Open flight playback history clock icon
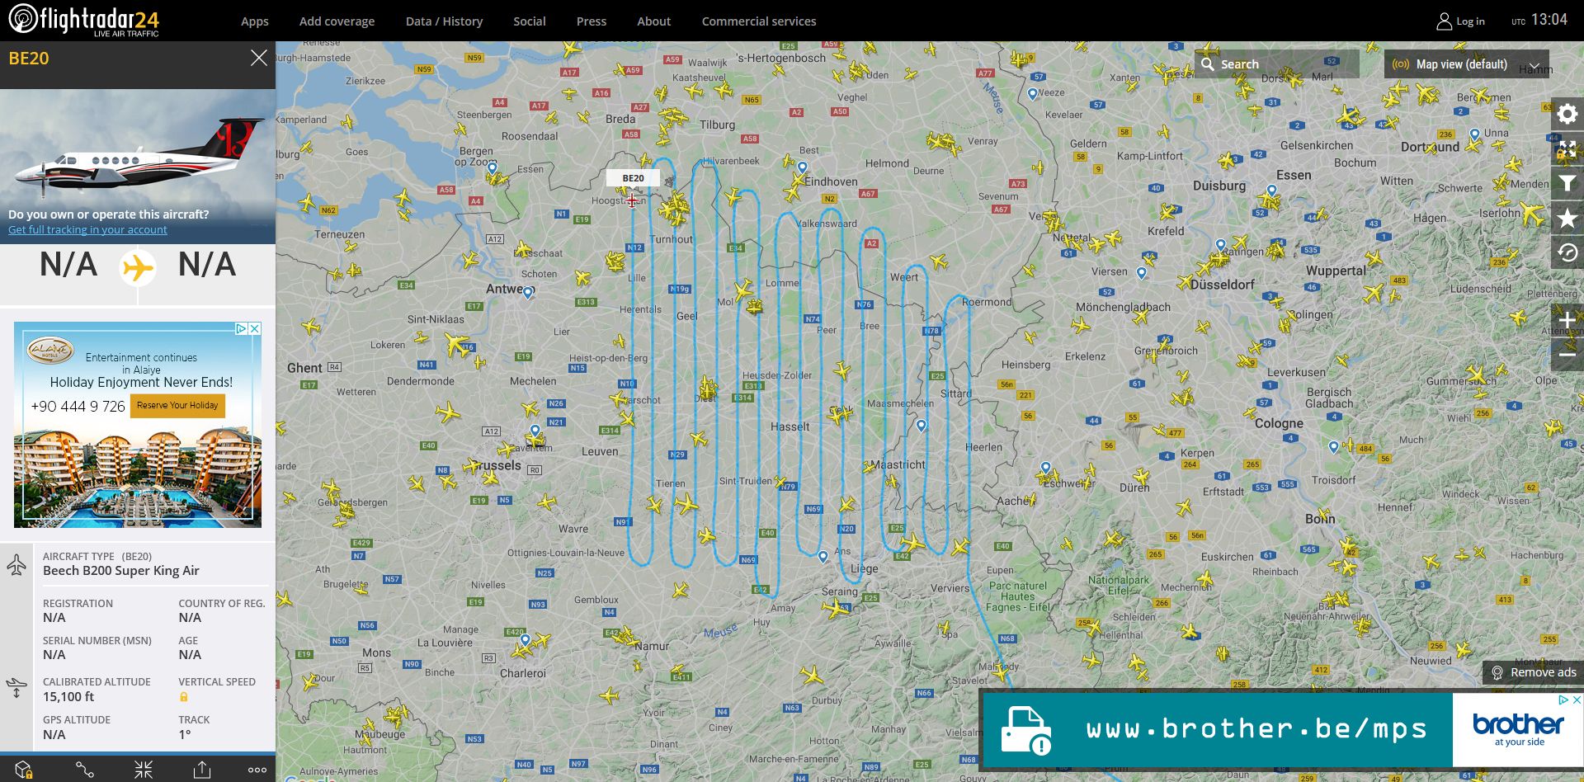 click(1567, 253)
